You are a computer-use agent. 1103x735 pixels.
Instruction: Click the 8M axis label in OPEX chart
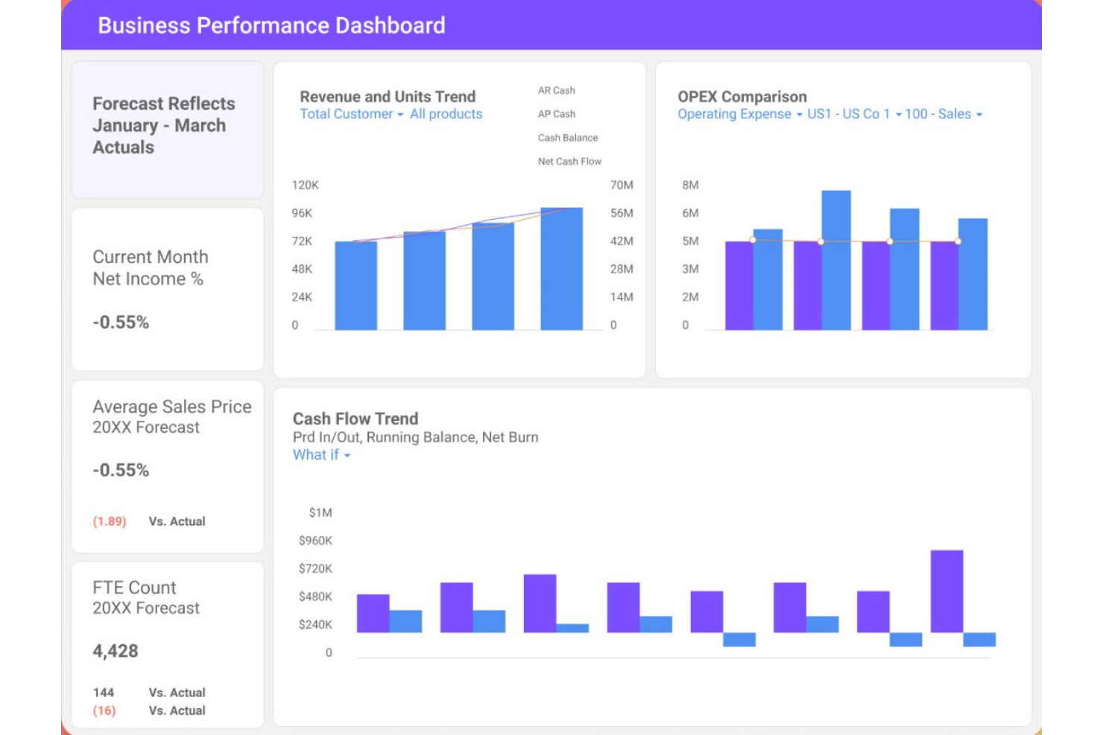(690, 185)
